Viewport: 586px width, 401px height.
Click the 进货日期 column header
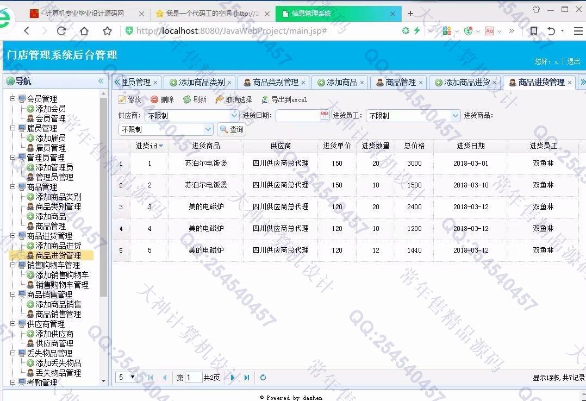pos(471,146)
